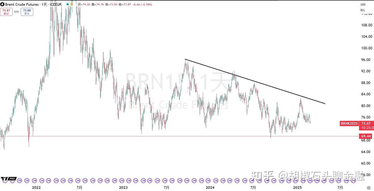Select the red horizontal support line
Image resolution: width=374 pixels, height=191 pixels.
(179, 136)
